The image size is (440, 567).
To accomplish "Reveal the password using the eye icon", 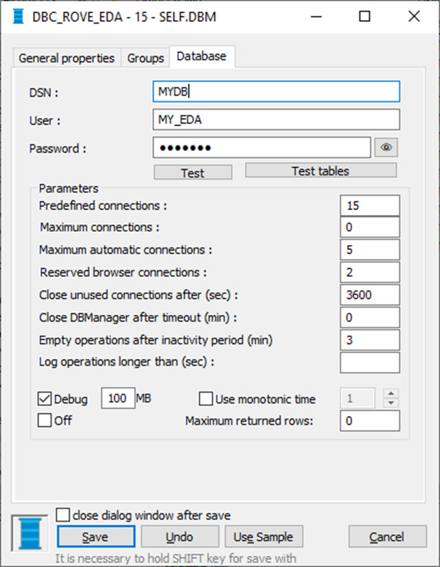I will coord(386,147).
